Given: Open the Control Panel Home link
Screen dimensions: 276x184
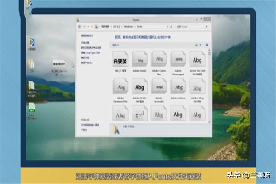Looking at the screenshot, I should (87, 35).
